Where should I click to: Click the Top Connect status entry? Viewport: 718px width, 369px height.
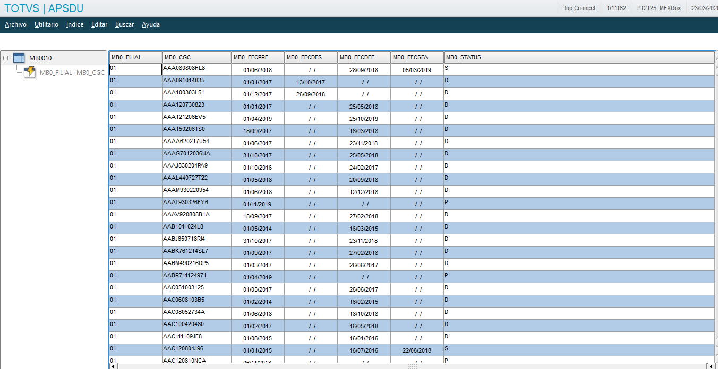click(579, 8)
